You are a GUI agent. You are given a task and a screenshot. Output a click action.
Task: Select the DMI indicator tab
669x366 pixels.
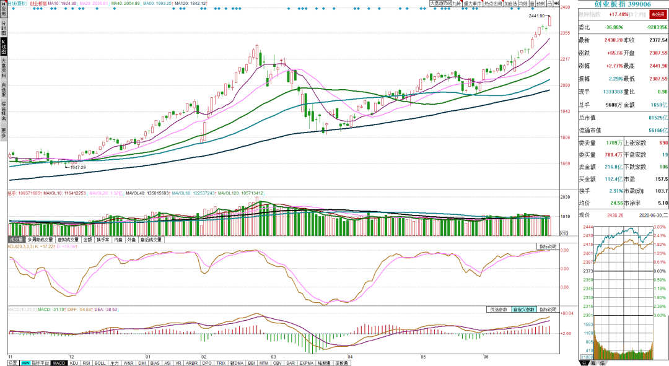tap(142, 363)
